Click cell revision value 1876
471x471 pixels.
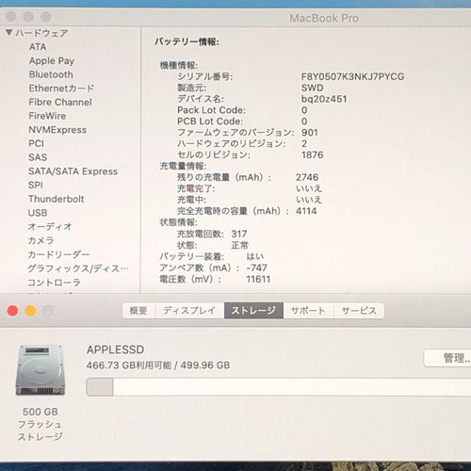(x=313, y=154)
